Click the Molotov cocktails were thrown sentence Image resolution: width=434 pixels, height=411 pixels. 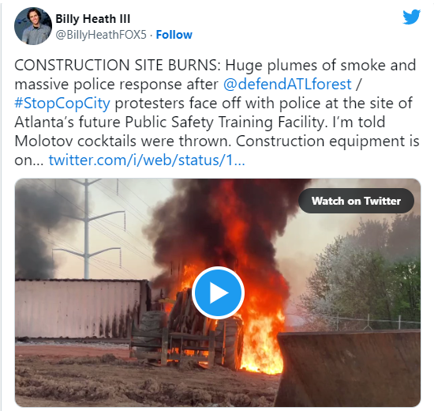[122, 141]
